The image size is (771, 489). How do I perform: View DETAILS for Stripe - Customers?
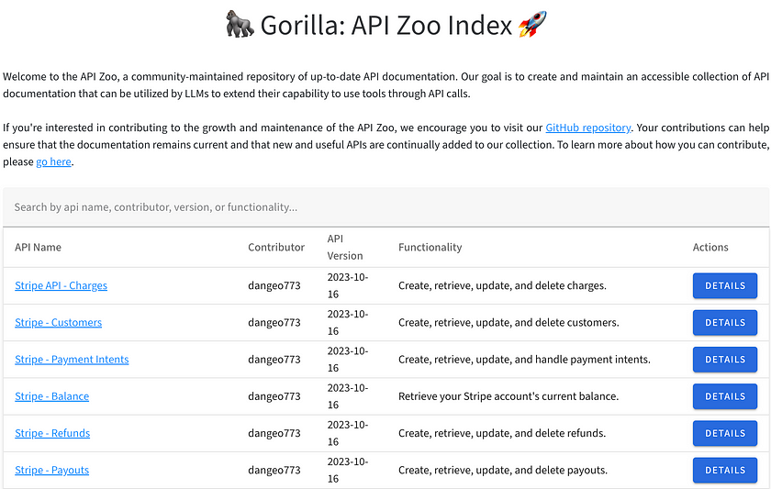click(725, 322)
